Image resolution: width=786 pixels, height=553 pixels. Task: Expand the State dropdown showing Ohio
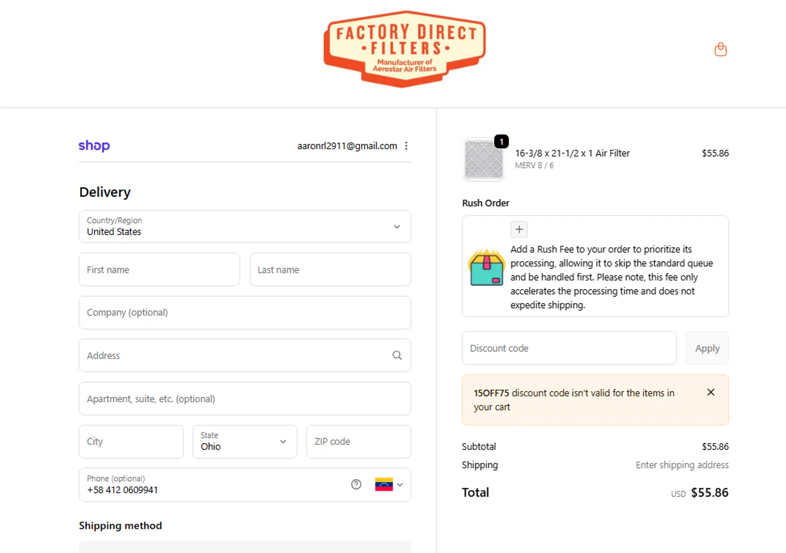point(245,441)
